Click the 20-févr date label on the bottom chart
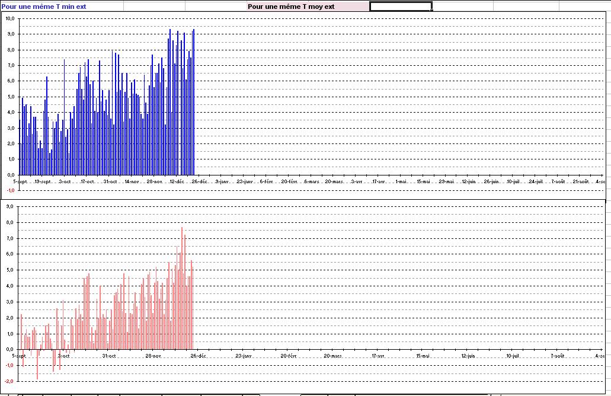The image size is (611, 396). pos(289,356)
